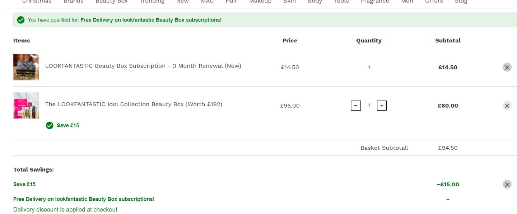Go to the Blog section
This screenshot has height=214, width=517.
point(461,1)
